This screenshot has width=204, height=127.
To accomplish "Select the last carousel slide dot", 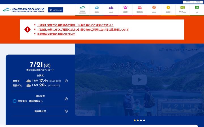I will coord(144,121).
